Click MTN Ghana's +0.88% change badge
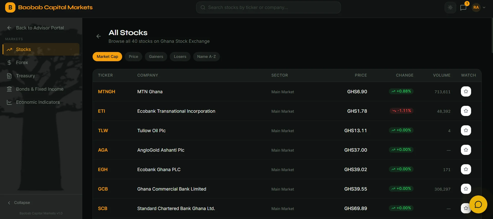The image size is (493, 219). (x=401, y=91)
